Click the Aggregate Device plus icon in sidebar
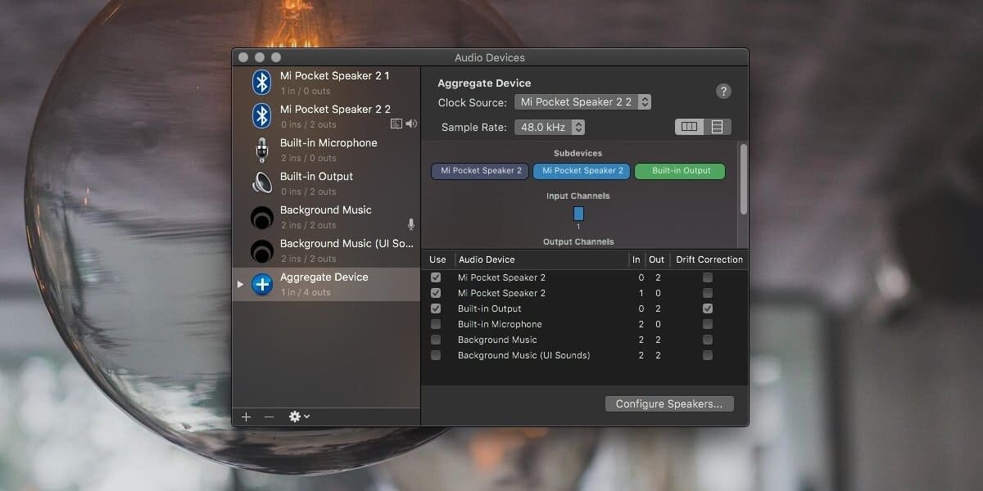983x491 pixels. click(x=261, y=284)
